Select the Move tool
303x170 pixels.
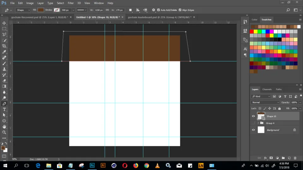click(x=4, y=23)
